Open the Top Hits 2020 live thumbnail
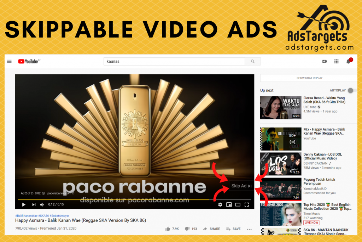 tap(281, 214)
